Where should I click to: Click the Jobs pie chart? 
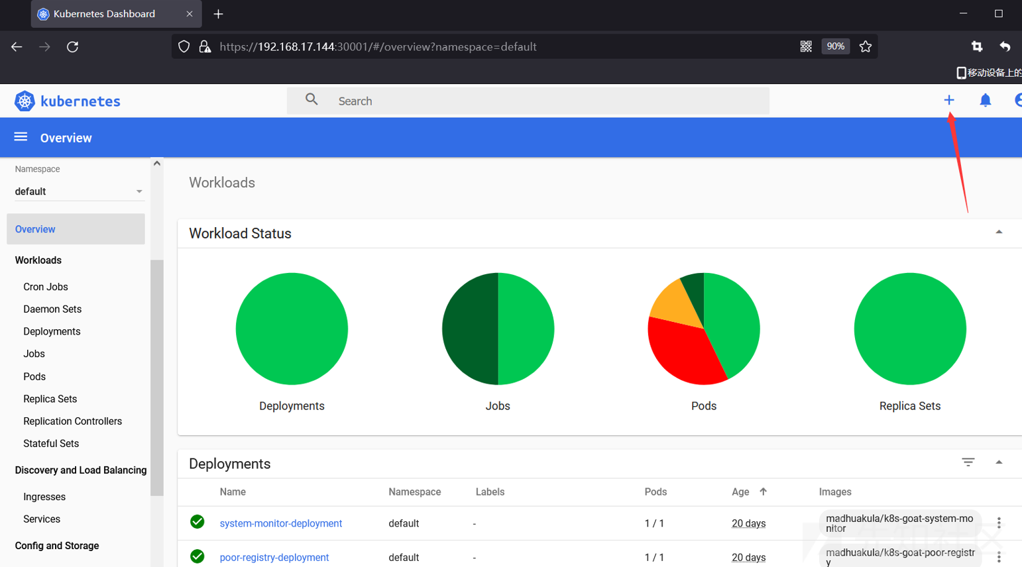pyautogui.click(x=498, y=329)
